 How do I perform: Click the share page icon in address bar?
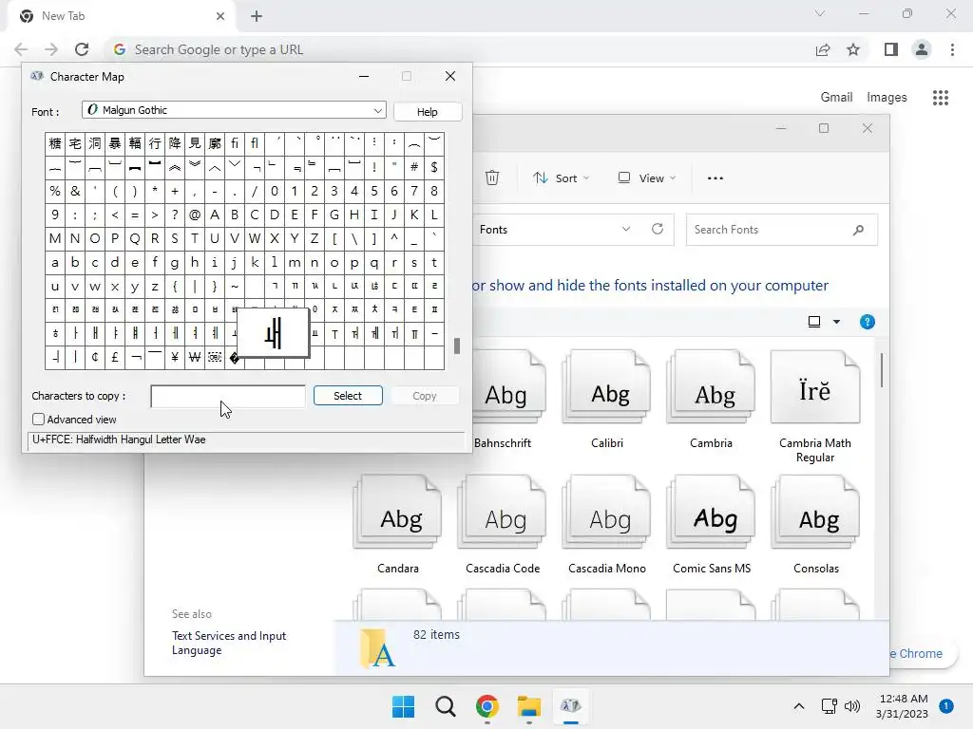[823, 49]
